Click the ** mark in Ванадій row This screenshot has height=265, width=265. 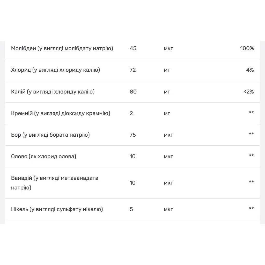click(x=251, y=182)
